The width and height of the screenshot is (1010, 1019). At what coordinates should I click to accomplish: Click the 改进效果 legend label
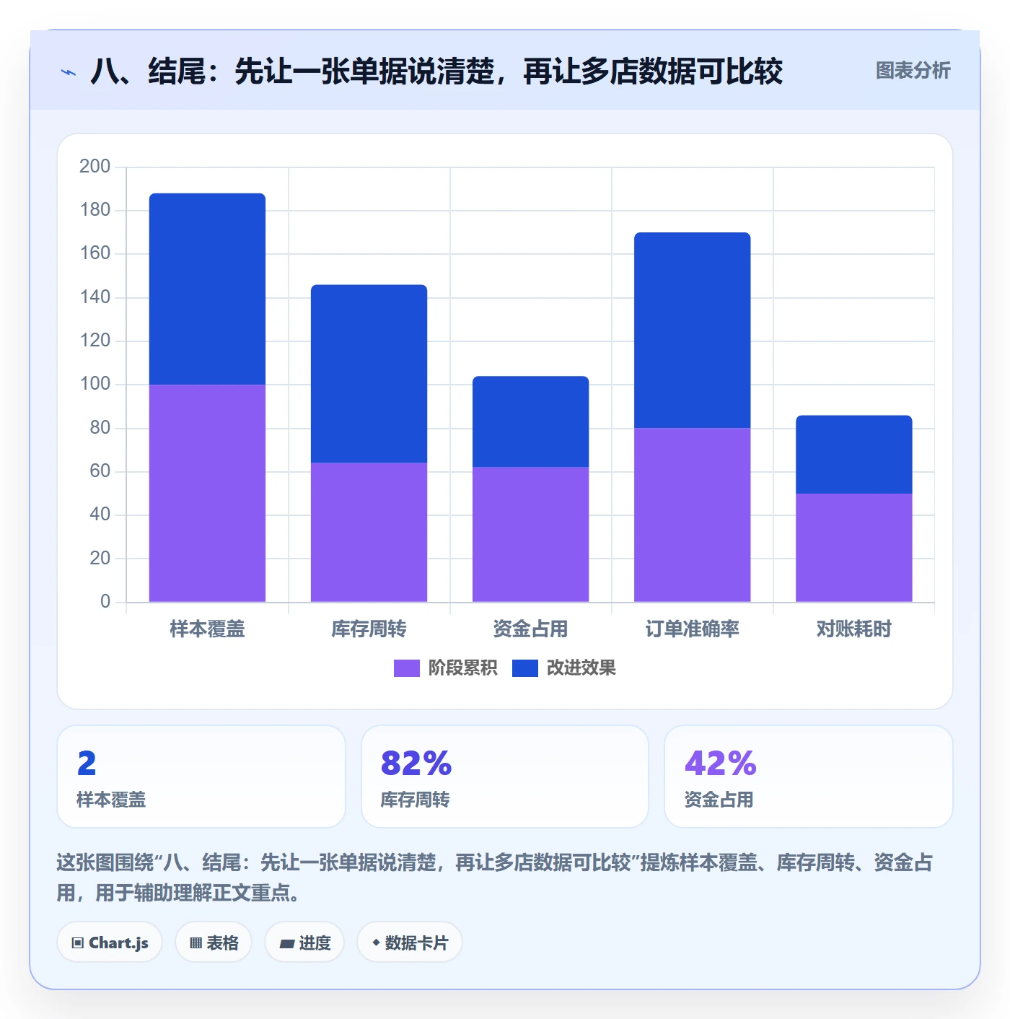tap(581, 668)
